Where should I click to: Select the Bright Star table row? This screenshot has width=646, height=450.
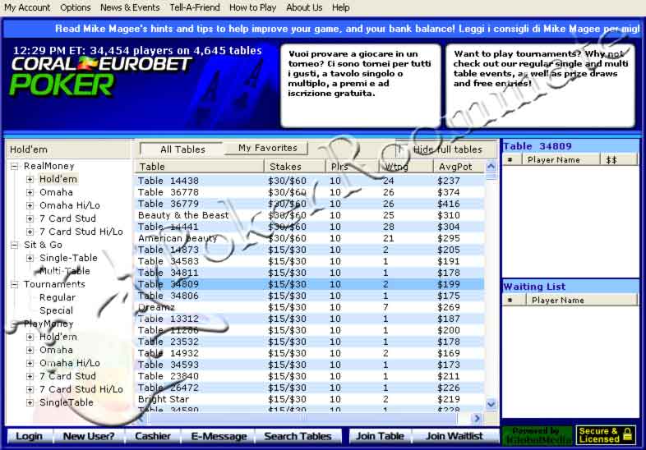pyautogui.click(x=310, y=399)
